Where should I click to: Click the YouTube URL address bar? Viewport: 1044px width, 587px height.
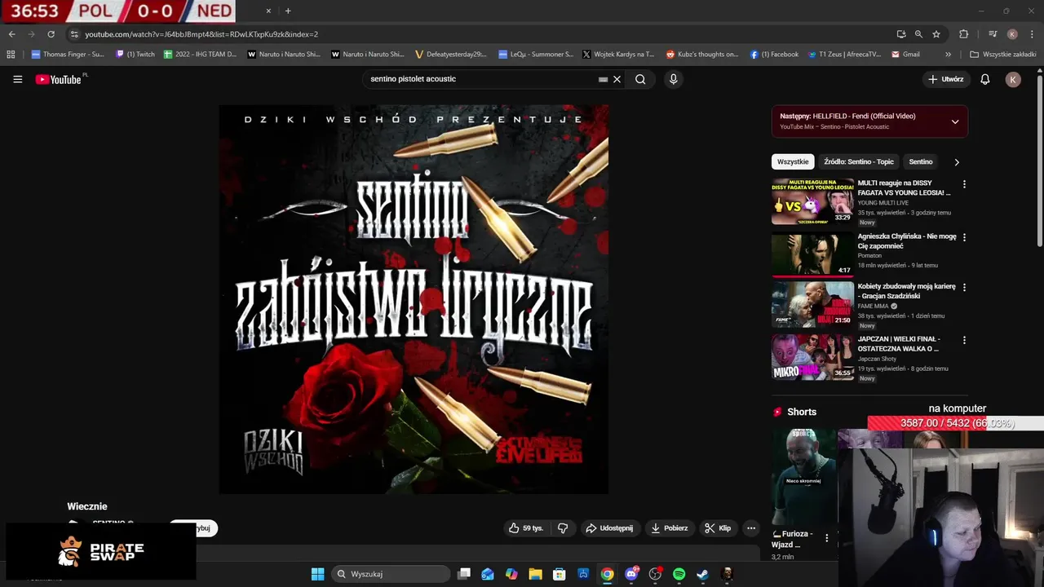(x=481, y=34)
